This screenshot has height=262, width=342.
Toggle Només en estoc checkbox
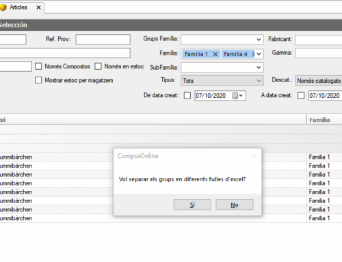tap(98, 66)
